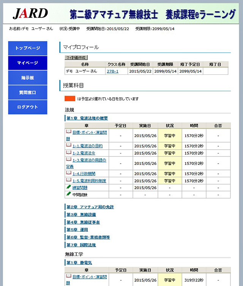The image size is (243, 286).
Task: Expand 第5章 運用
Action: 77,230
